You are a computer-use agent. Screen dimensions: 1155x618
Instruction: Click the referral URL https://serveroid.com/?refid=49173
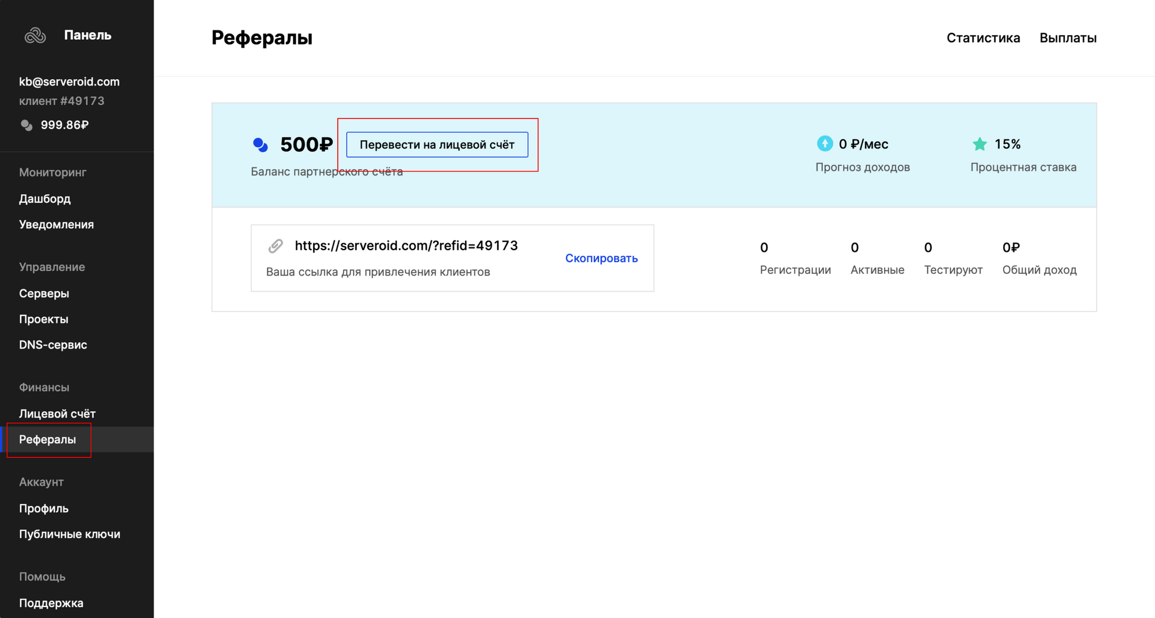pyautogui.click(x=407, y=245)
